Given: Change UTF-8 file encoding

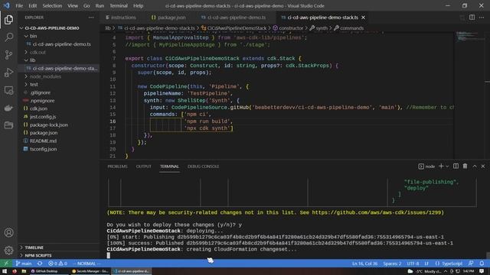Looking at the screenshot, I should coord(413,263).
